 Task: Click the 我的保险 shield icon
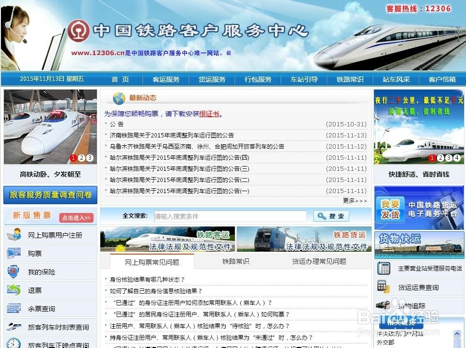[x=14, y=272]
